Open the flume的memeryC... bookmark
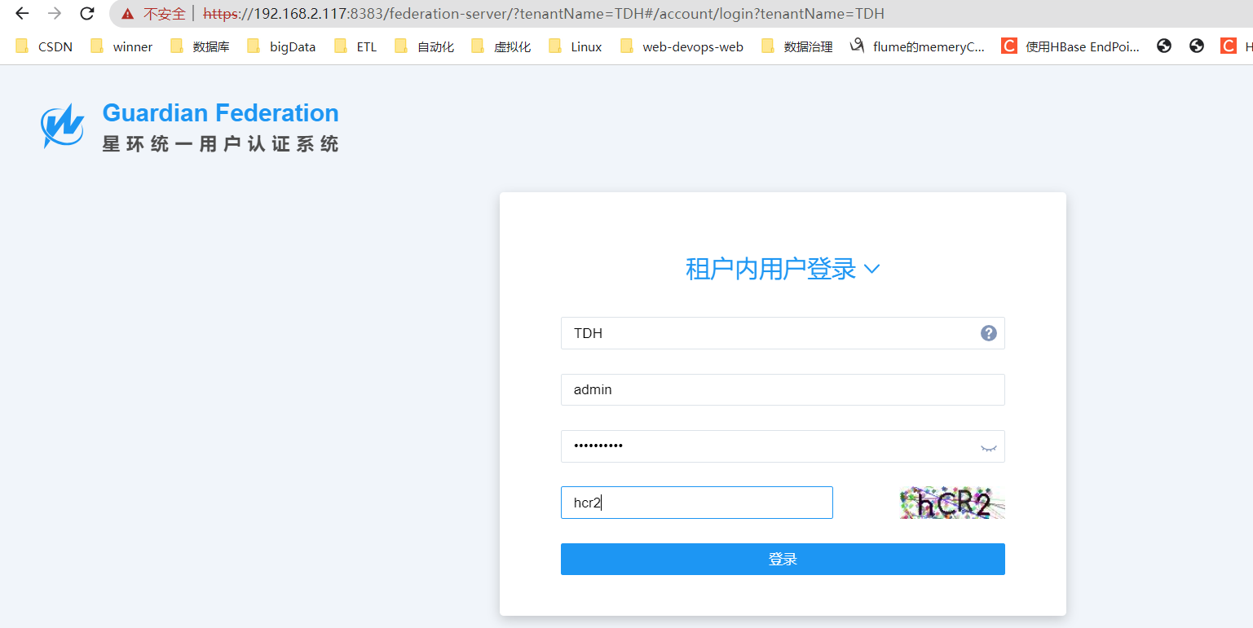Screen dimensions: 1253x628 click(917, 46)
